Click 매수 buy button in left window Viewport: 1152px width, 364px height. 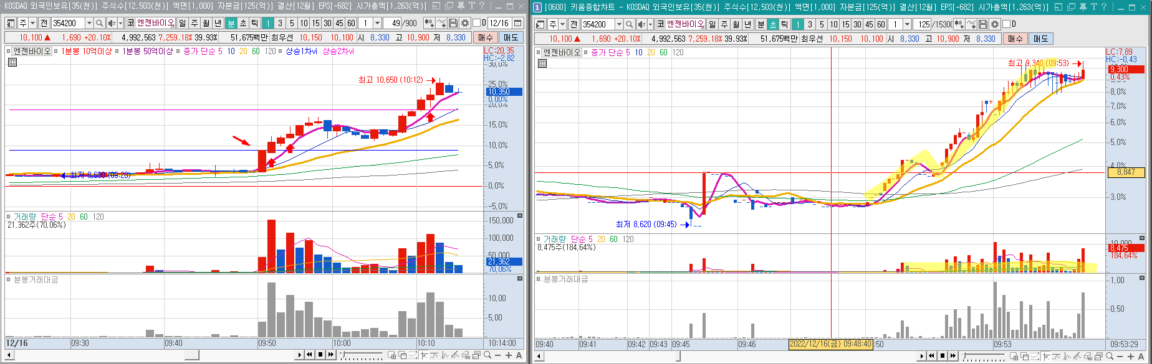pyautogui.click(x=486, y=37)
